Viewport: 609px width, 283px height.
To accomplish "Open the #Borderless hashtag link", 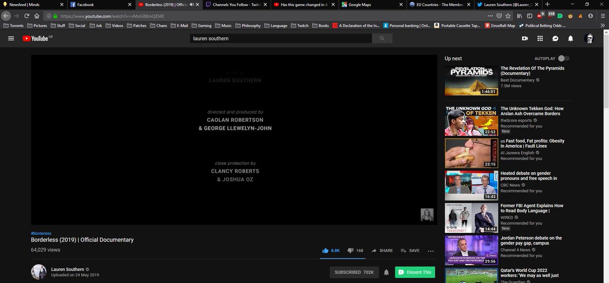I will coord(41,233).
